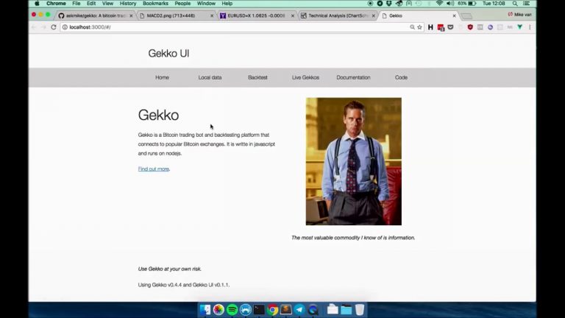Reload the current page
Screen dimensions: 565x318
(54, 27)
